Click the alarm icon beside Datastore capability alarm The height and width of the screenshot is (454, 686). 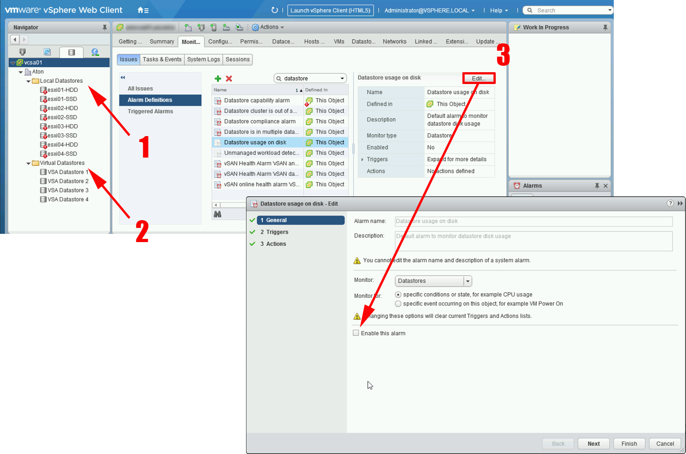[x=218, y=100]
